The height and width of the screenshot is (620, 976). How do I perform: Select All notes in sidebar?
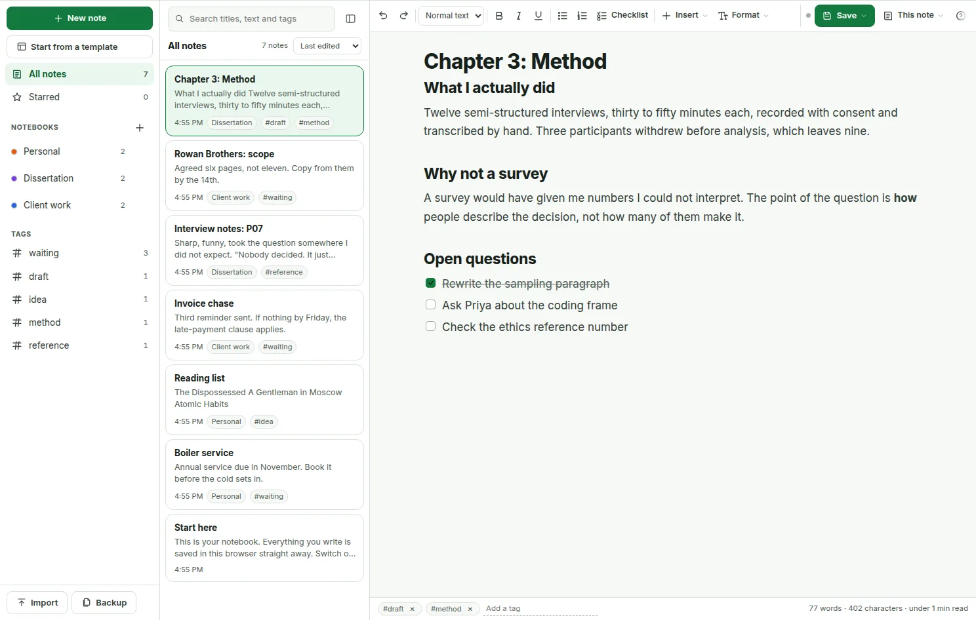coord(79,74)
